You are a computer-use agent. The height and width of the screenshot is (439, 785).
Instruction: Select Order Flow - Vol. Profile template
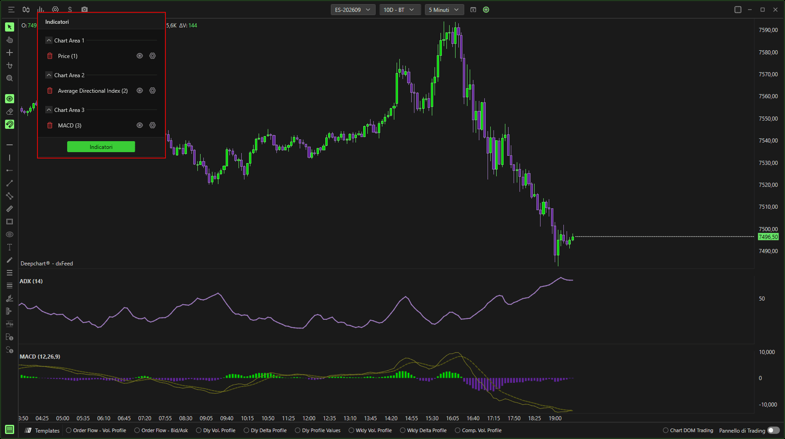pos(96,430)
